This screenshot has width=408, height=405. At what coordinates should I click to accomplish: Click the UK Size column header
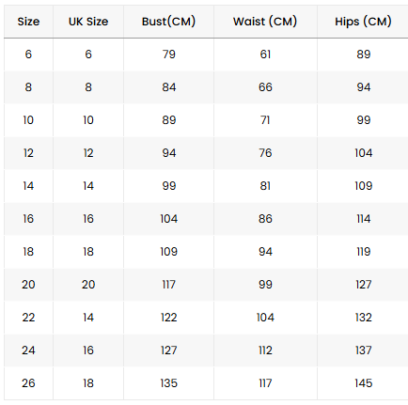pyautogui.click(x=88, y=22)
